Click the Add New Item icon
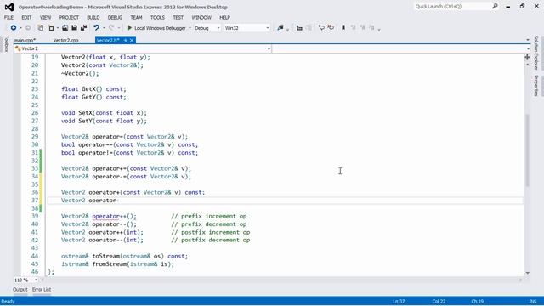 tap(51, 28)
